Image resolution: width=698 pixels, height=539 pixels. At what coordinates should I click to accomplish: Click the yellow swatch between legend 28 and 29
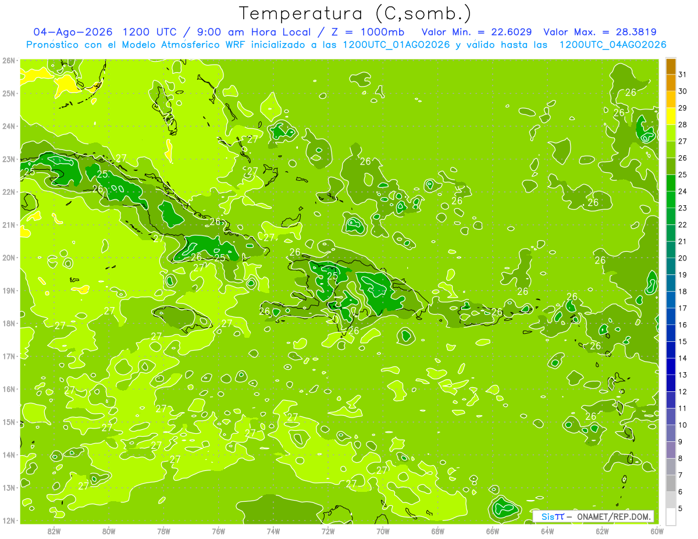pyautogui.click(x=671, y=116)
